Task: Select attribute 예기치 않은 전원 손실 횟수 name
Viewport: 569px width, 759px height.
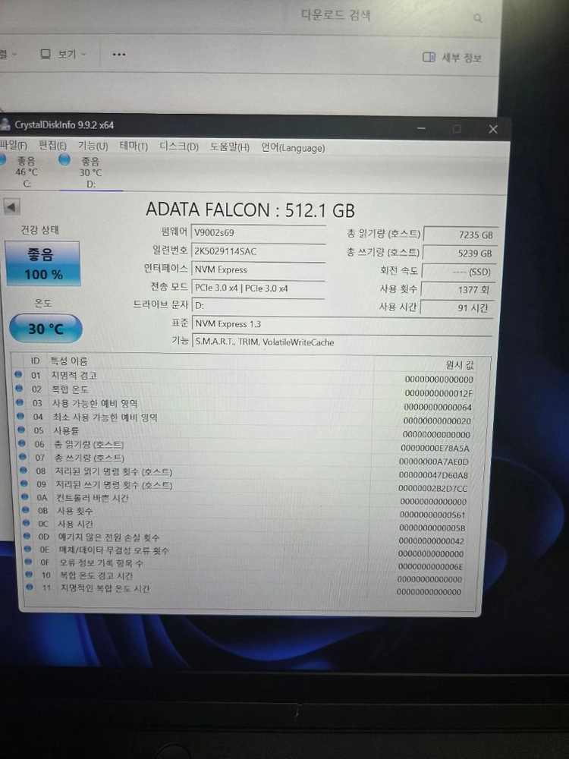Action: tap(108, 537)
